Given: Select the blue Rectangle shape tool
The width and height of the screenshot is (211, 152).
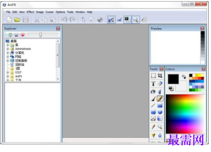Looking at the screenshot, I should (160, 105).
